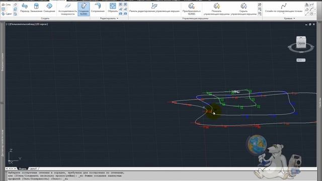Switch to the Модель tab

pos(22,169)
